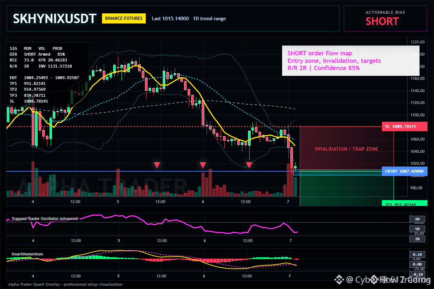434x289 pixels.
Task: Click the oscillator 50 level label
Action: tap(417, 229)
